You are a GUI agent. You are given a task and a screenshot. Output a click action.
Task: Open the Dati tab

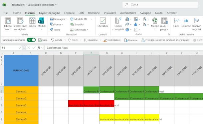pos(81,13)
